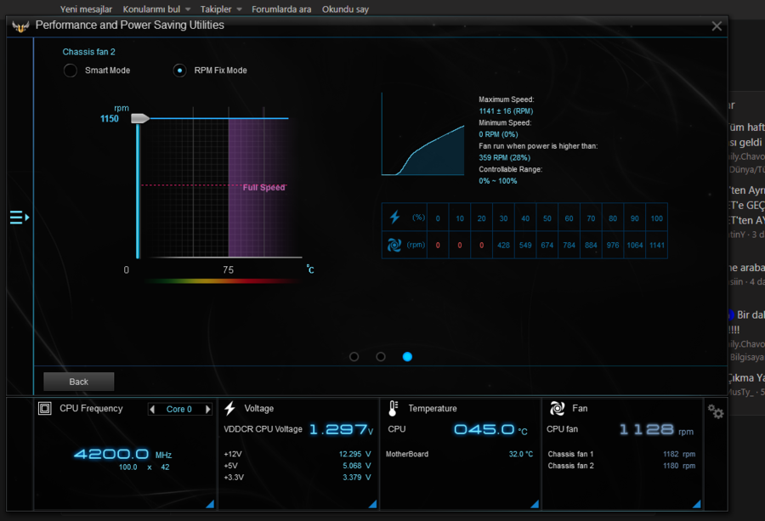Switch to next CPU core with right arrow
The height and width of the screenshot is (521, 765).
[209, 410]
